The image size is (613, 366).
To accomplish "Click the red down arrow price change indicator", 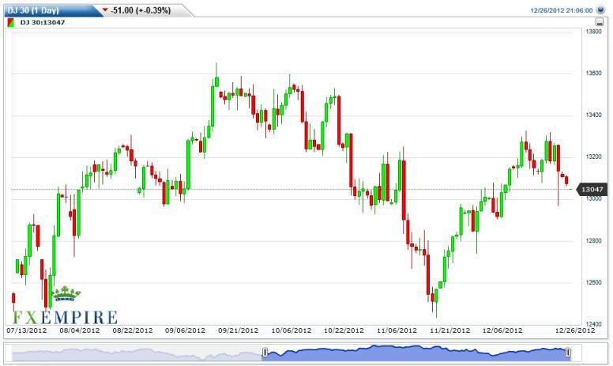I will 105,9.
